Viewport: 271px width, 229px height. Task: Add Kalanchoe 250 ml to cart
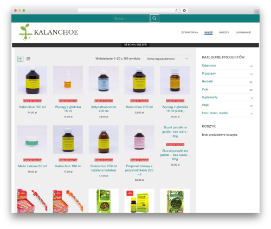[x=104, y=160]
